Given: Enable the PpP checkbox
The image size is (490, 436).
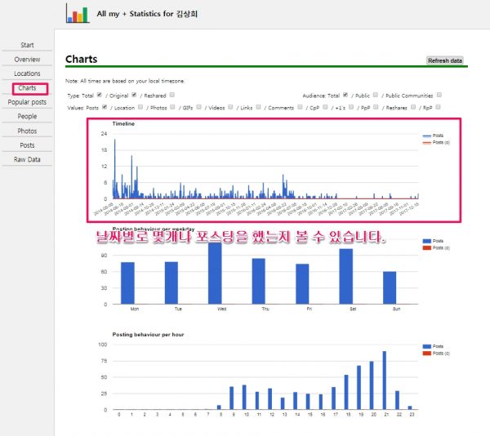Looking at the screenshot, I should (x=376, y=107).
